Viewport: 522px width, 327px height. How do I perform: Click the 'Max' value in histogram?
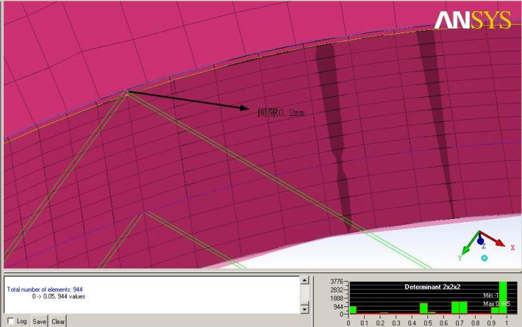497,304
